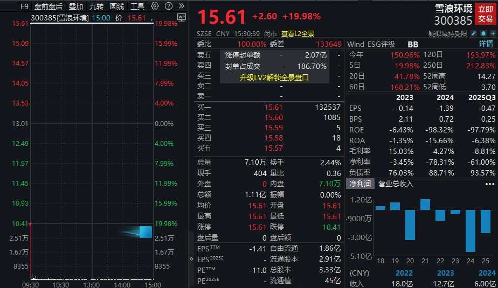This screenshot has height=288, width=498.
Task: Click the +19.98% change in header
Action: click(301, 16)
